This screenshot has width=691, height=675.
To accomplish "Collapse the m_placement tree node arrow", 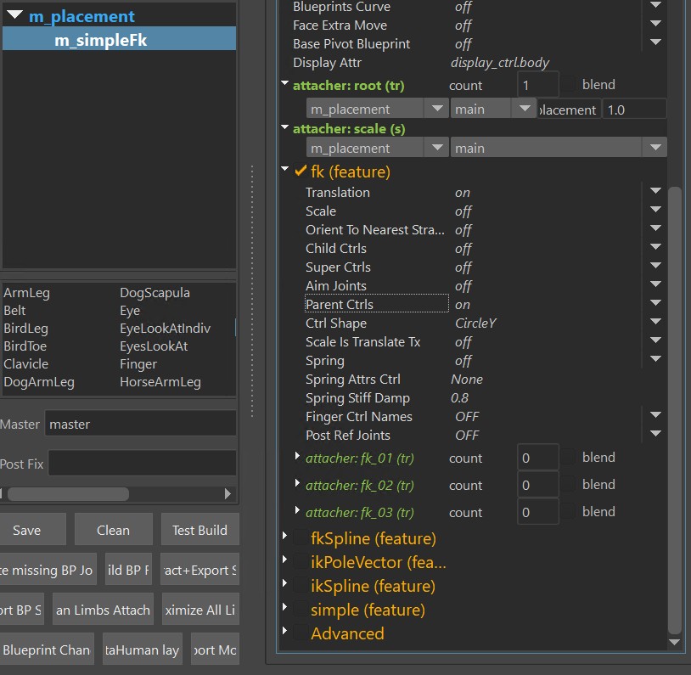I will tap(14, 14).
